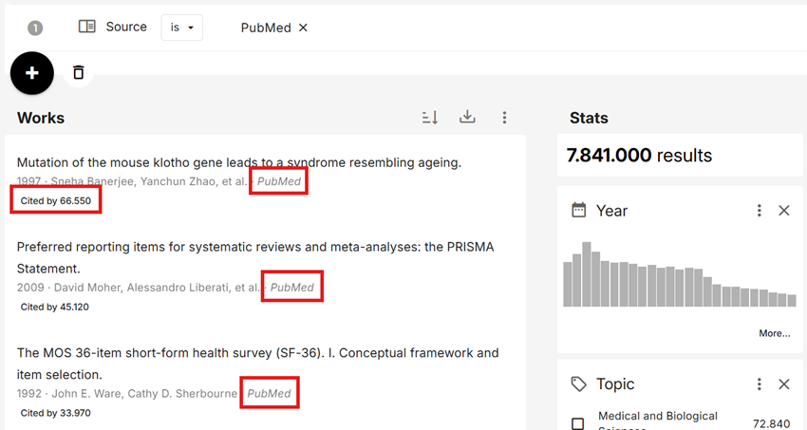
Task: Click the Source book icon
Action: click(x=87, y=27)
